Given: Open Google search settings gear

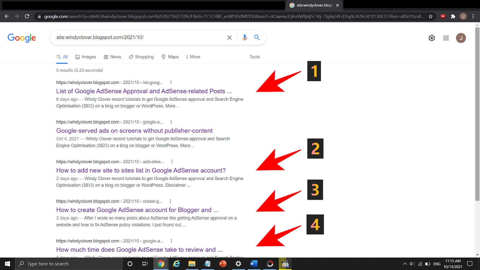Looking at the screenshot, I should 432,38.
